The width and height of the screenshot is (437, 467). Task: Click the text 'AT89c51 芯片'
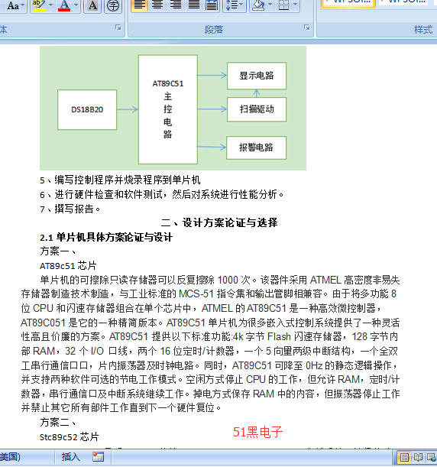pyautogui.click(x=68, y=266)
